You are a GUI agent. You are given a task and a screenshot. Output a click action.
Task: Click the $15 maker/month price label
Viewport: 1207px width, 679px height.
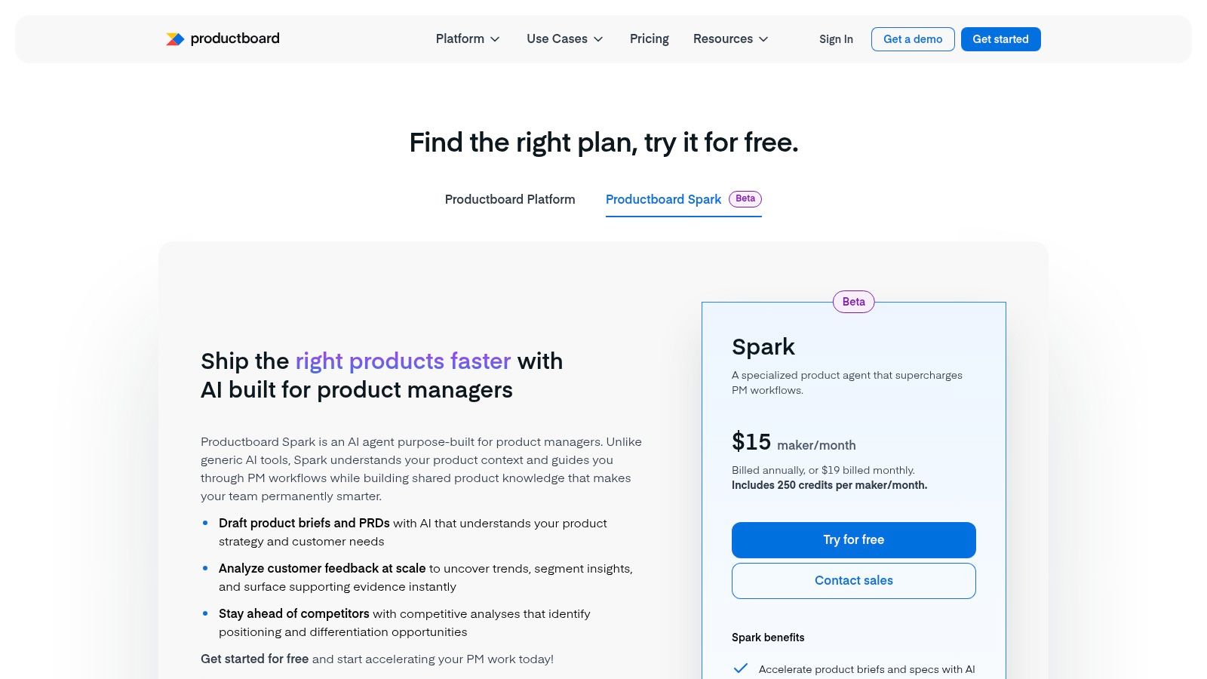(792, 442)
